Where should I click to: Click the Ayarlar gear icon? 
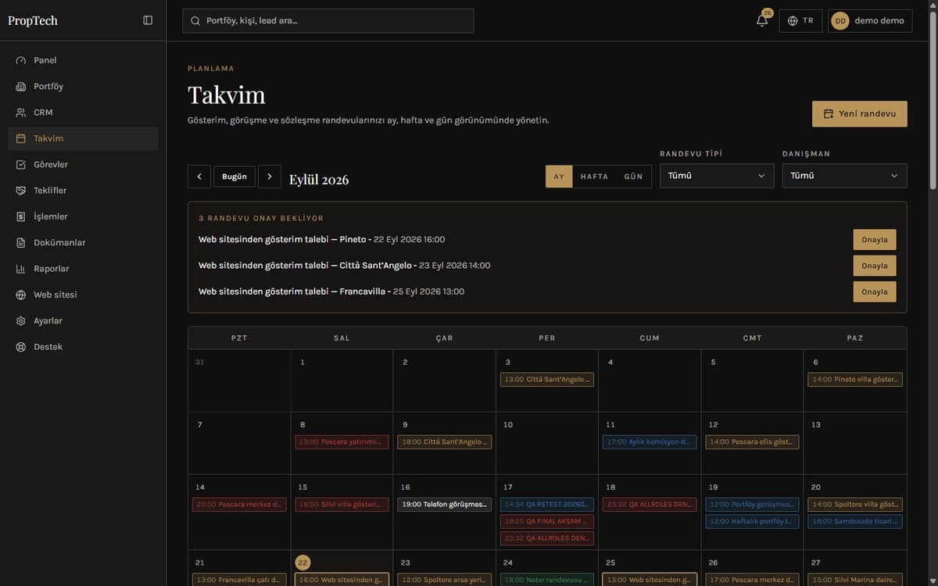click(21, 321)
